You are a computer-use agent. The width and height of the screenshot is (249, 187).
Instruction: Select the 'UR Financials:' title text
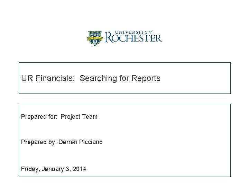(x=48, y=78)
